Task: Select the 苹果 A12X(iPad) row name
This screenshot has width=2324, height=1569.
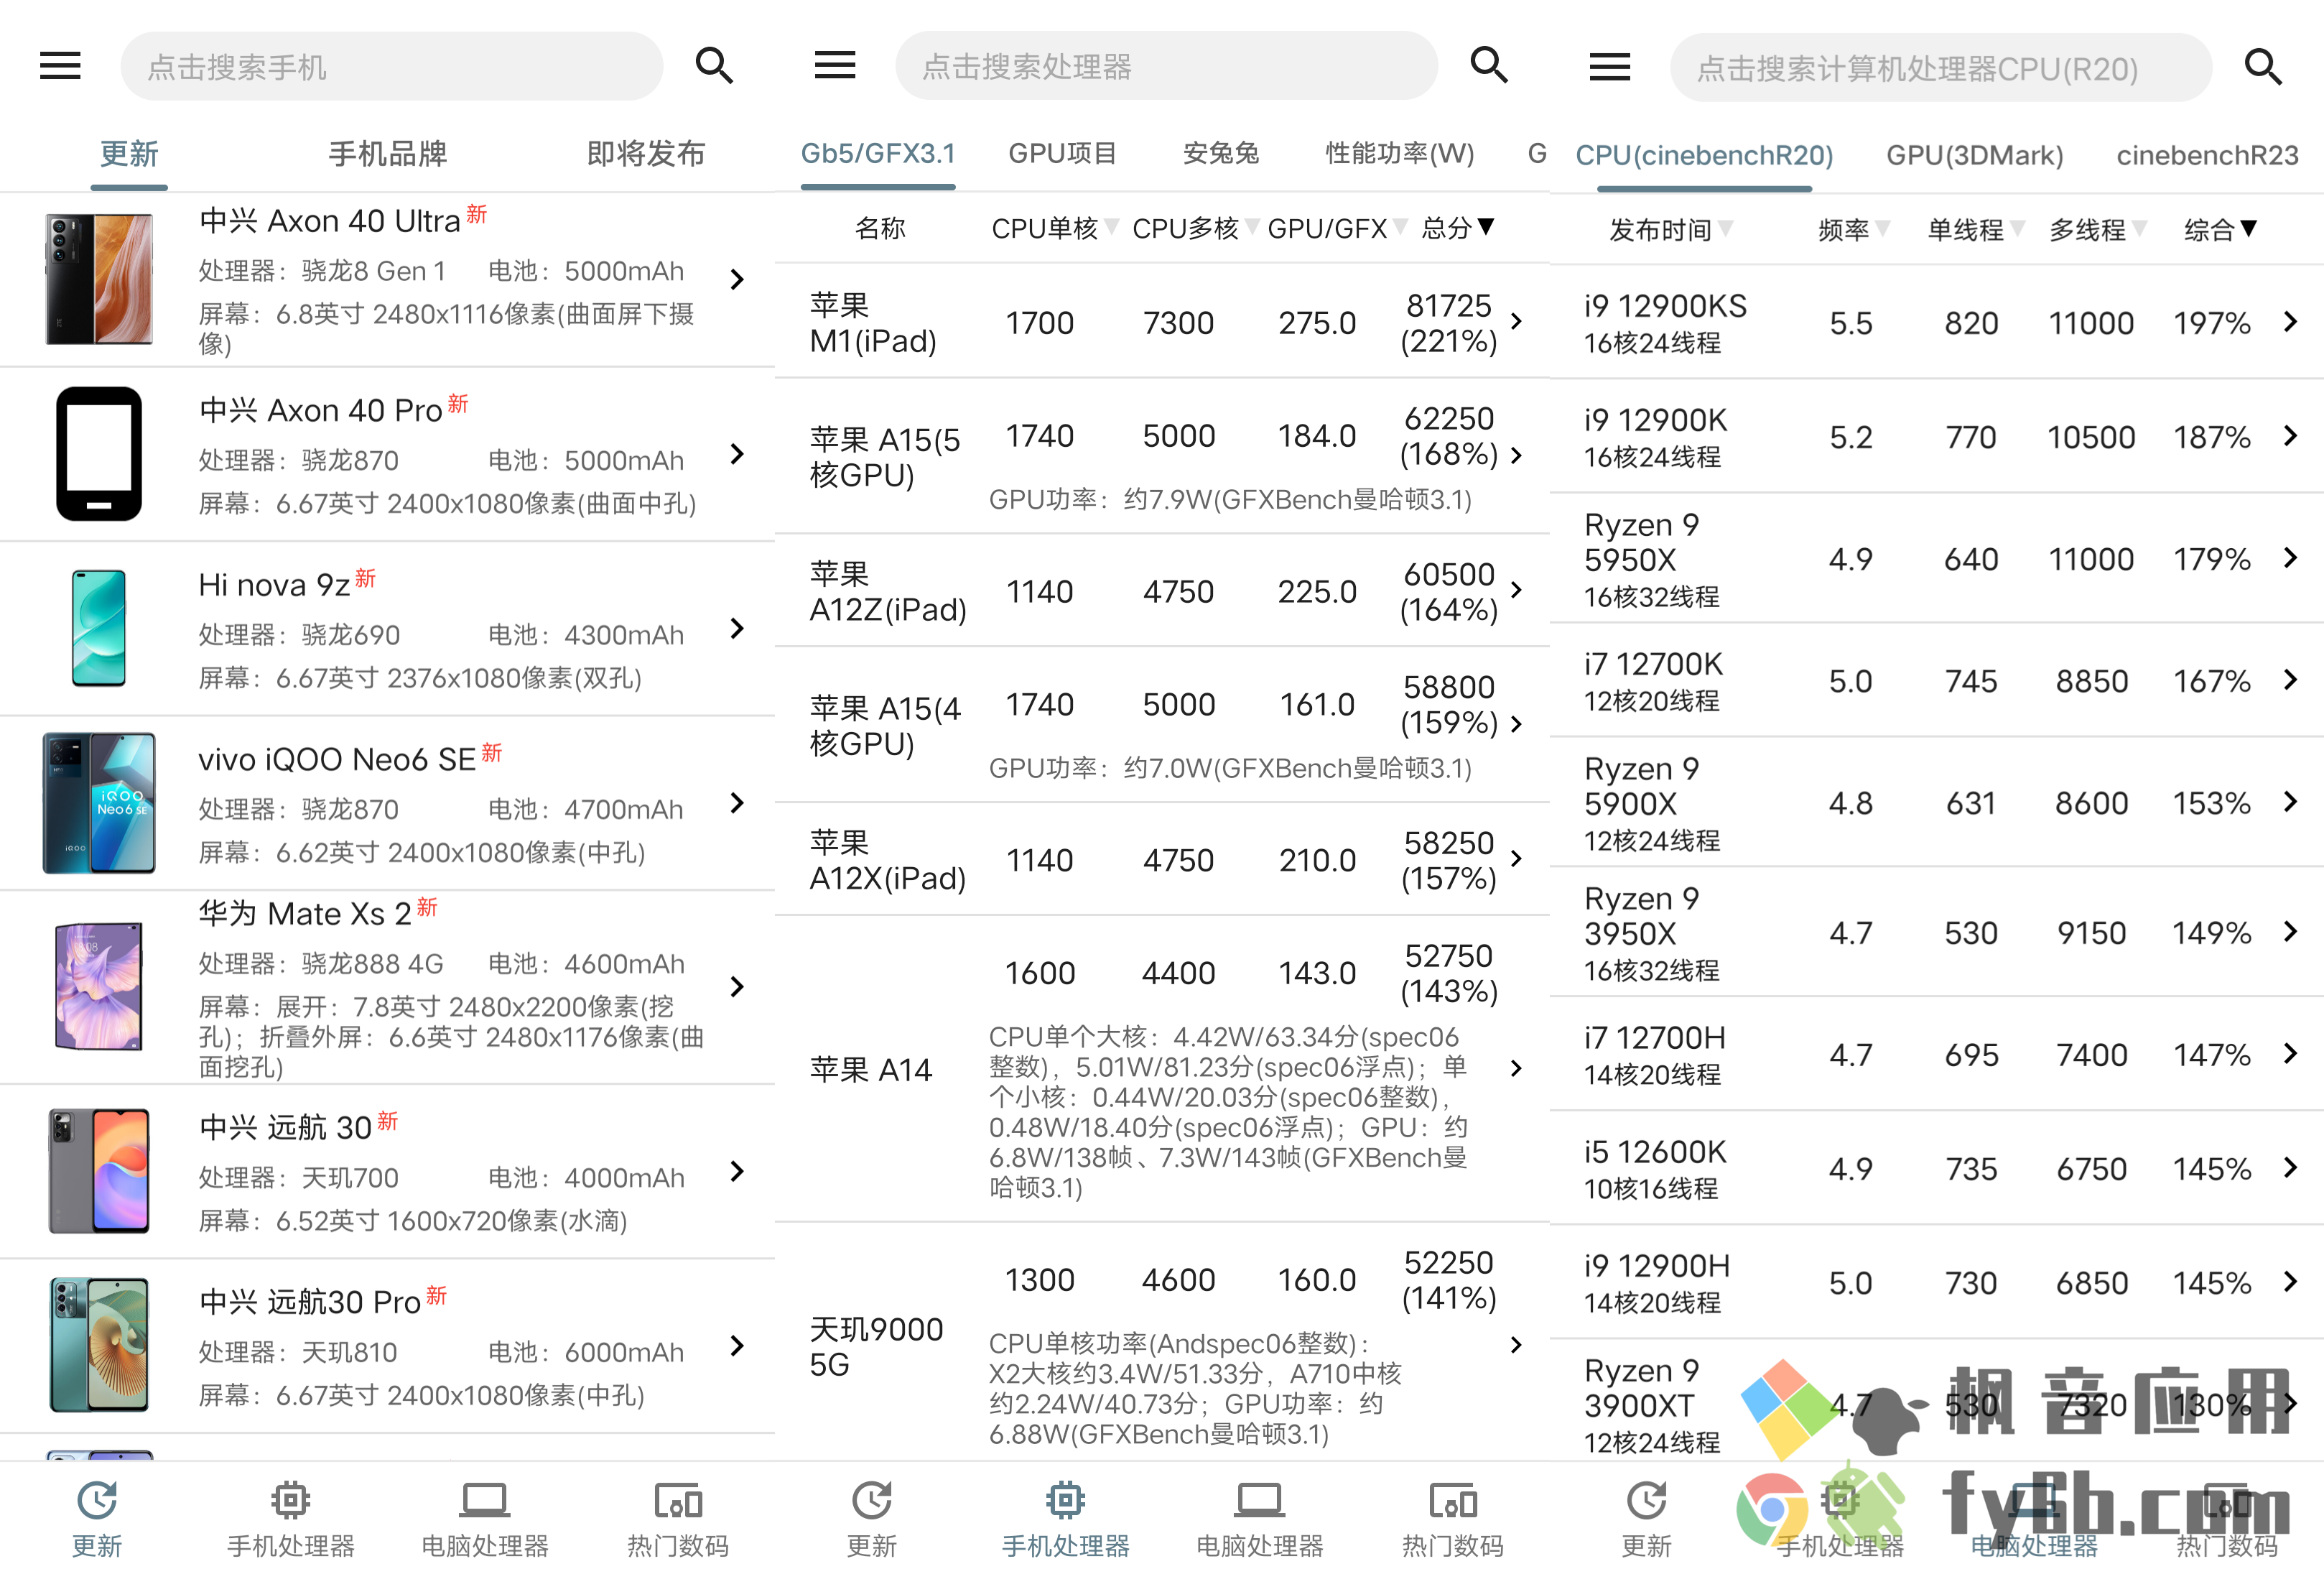Action: (x=888, y=859)
